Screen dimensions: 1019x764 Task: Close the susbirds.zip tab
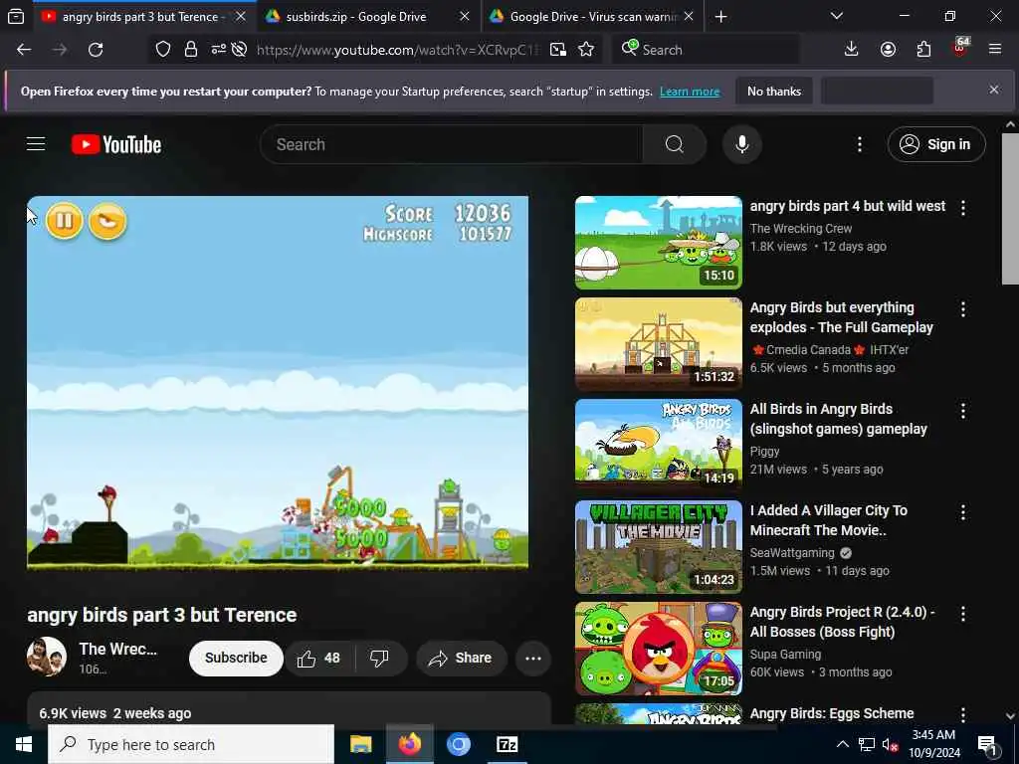(464, 16)
